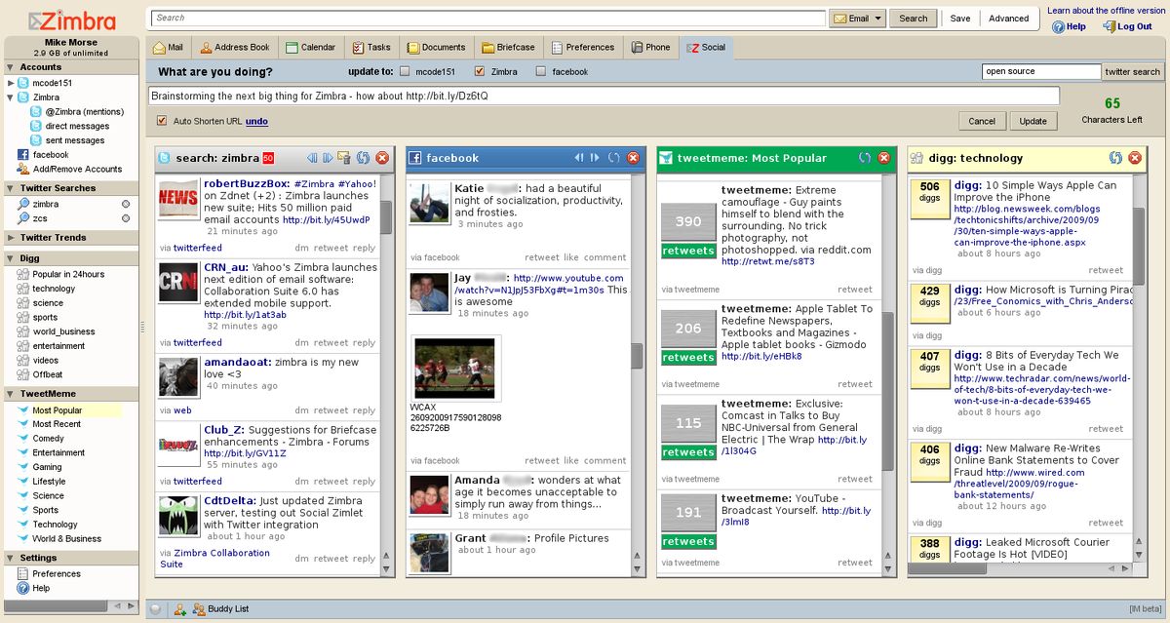Collapse the TweetMeme section
The width and height of the screenshot is (1170, 623).
click(x=11, y=393)
